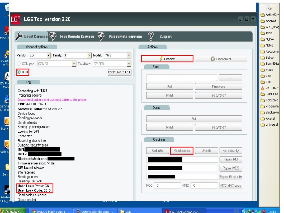Image resolution: width=284 pixels, height=213 pixels.
Task: Click the Disconnect button
Action: (221, 59)
